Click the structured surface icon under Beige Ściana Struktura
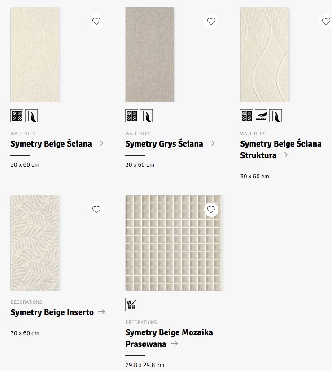 click(261, 116)
